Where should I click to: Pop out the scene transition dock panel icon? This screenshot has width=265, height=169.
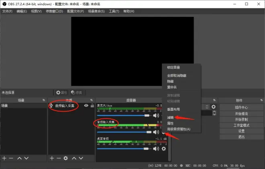tap(214, 100)
